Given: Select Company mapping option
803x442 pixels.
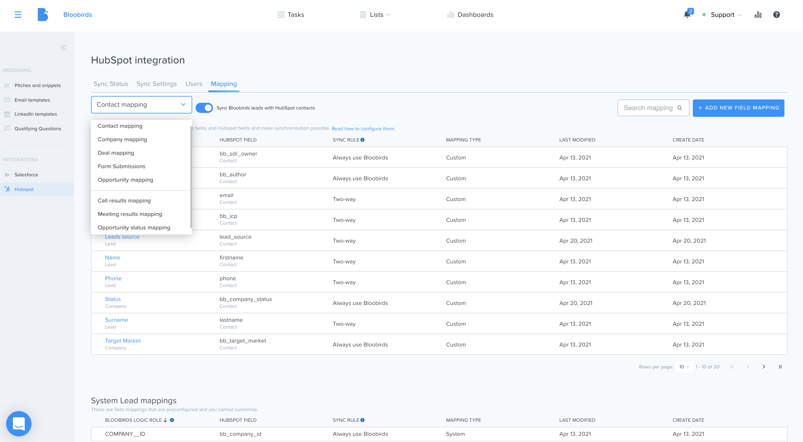Looking at the screenshot, I should 122,139.
